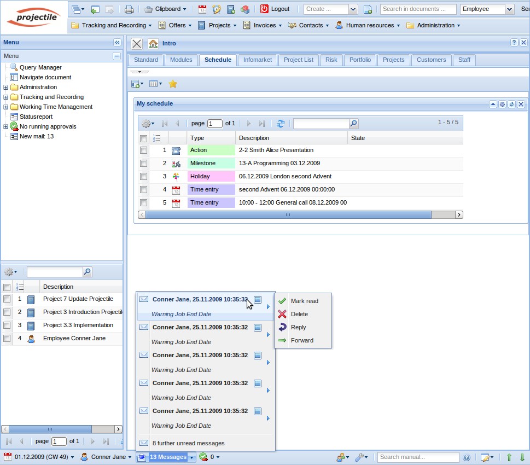Tick checkbox for Action schedule row
This screenshot has height=465, width=530.
click(x=143, y=150)
